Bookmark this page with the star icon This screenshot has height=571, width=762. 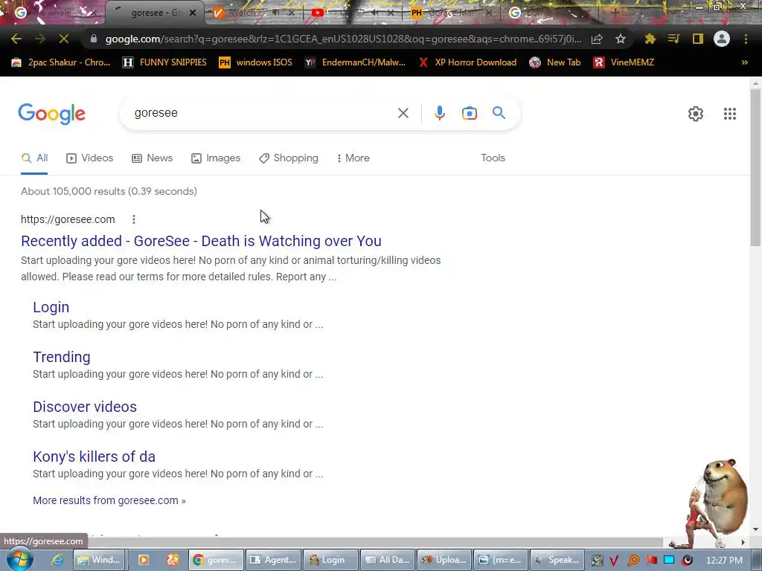point(621,39)
